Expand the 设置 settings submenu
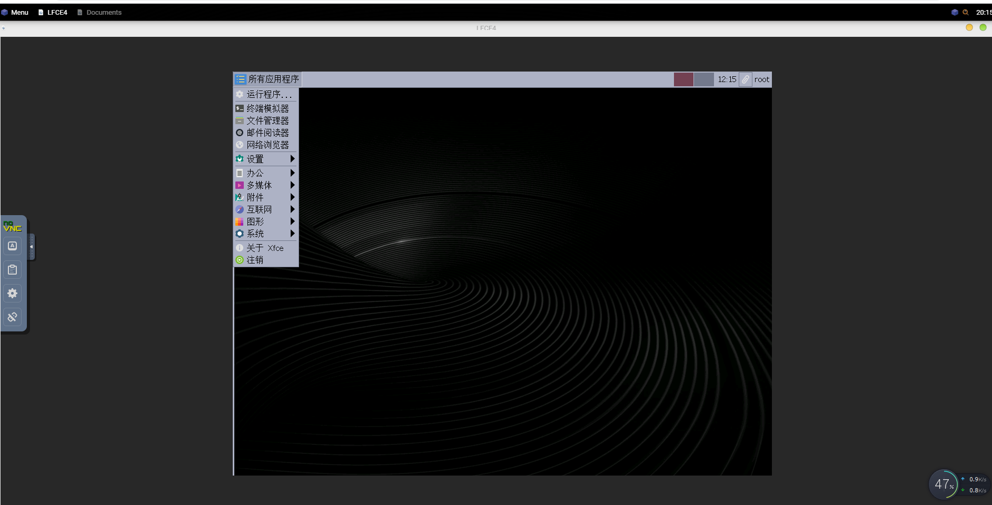This screenshot has height=505, width=992. pos(266,159)
